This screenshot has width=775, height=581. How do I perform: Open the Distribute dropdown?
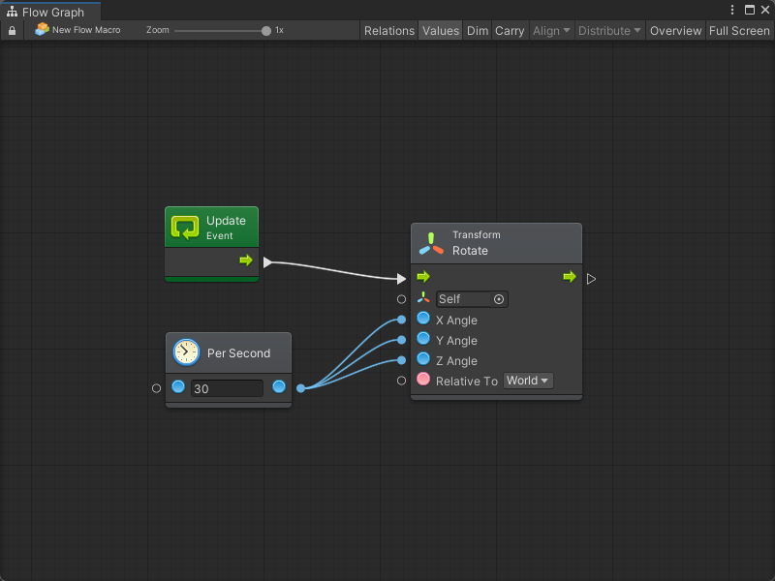coord(609,31)
